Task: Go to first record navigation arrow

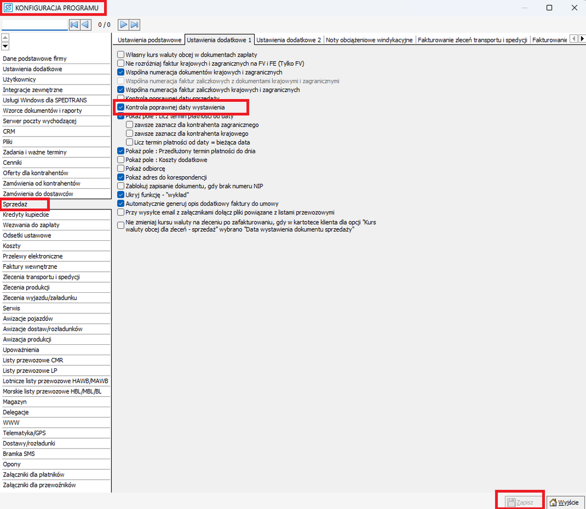Action: click(74, 25)
